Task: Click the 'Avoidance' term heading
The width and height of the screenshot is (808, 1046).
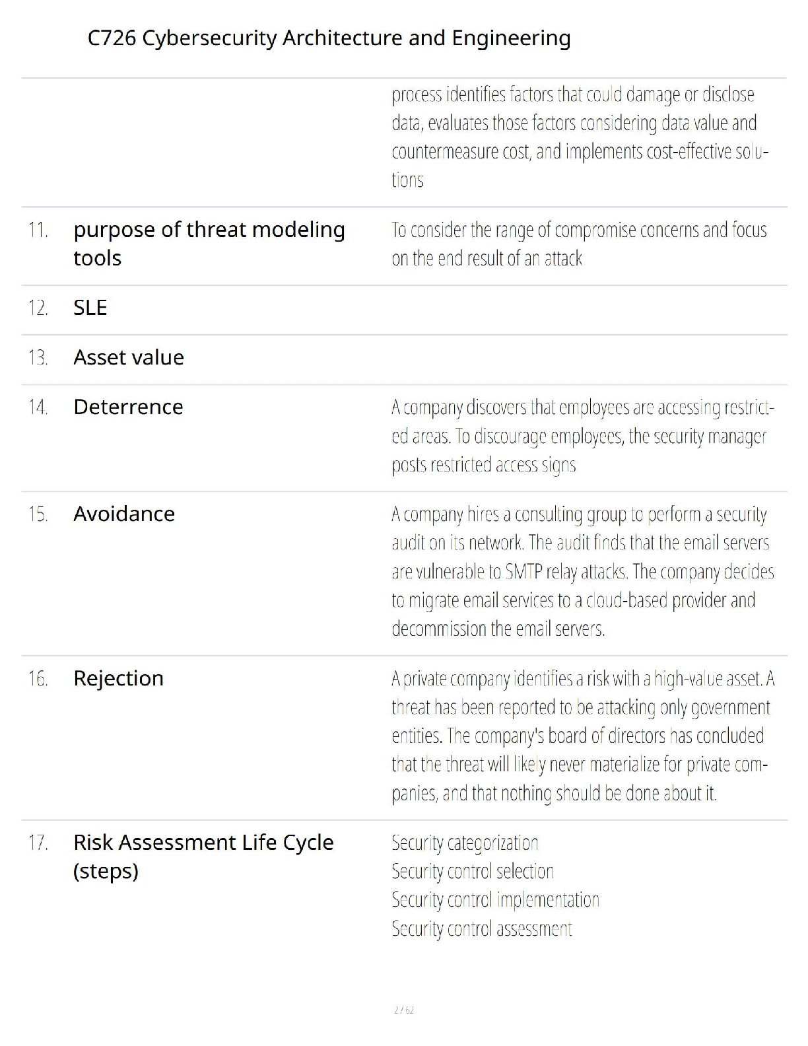Action: pyautogui.click(x=124, y=514)
